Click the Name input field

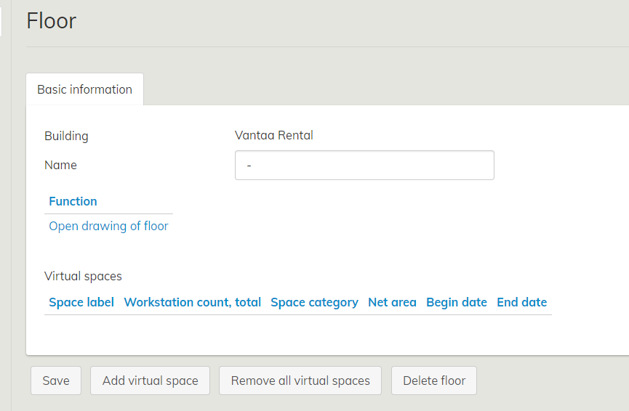pyautogui.click(x=364, y=165)
